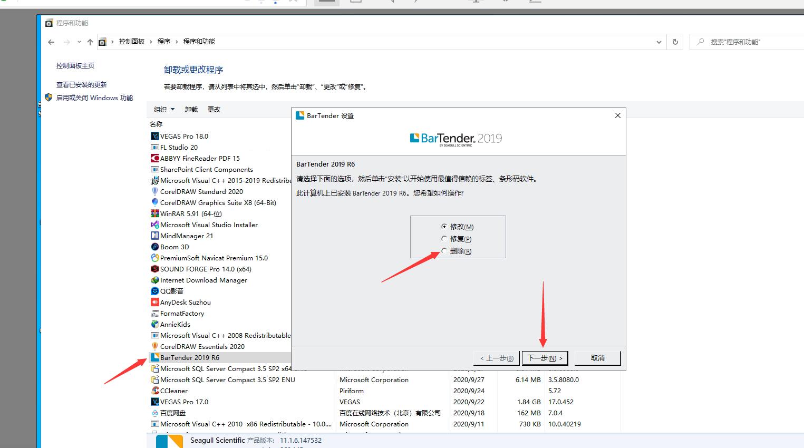Click the FL Studio 20 icon
This screenshot has height=448, width=804.
pos(154,147)
